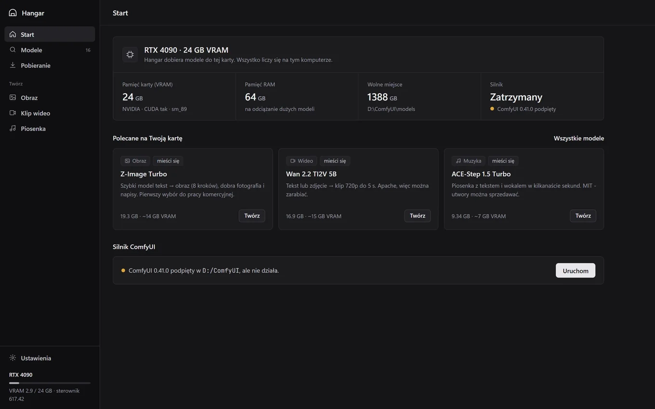Click Twórz on Z-Image Turbo card
Screen dimensions: 655x409
coord(252,216)
